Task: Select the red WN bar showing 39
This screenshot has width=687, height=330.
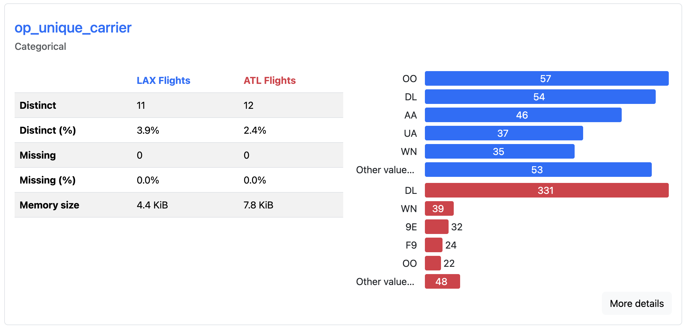Action: pos(439,209)
